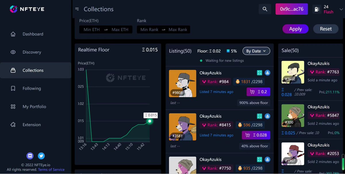
Task: Click the Following bookmark icon
Action: coord(13,88)
